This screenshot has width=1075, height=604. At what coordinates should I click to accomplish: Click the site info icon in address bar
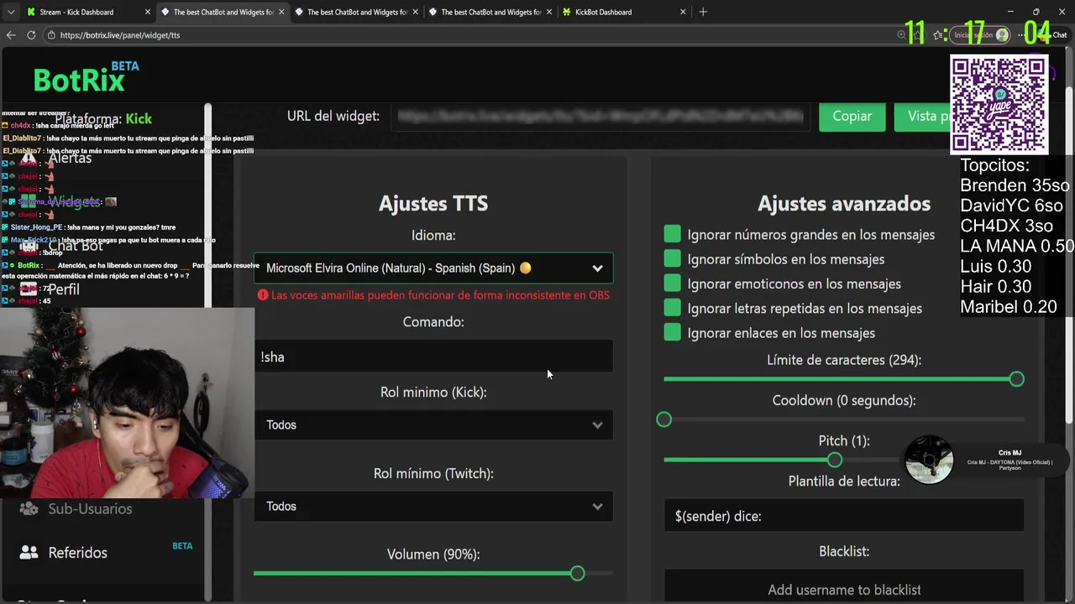(x=51, y=35)
